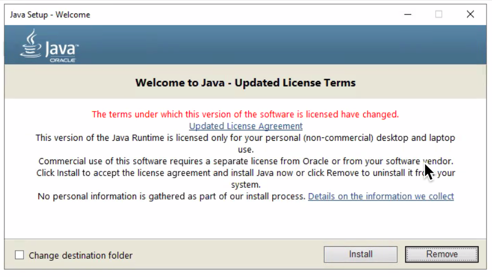492x277 pixels.
Task: Click the Java Oracle logo in the banner
Action: (49, 46)
